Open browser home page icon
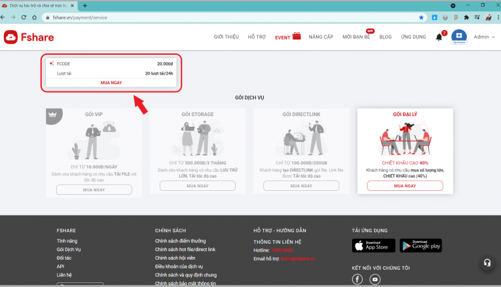Screen dimensions: 501x287 pos(34,17)
